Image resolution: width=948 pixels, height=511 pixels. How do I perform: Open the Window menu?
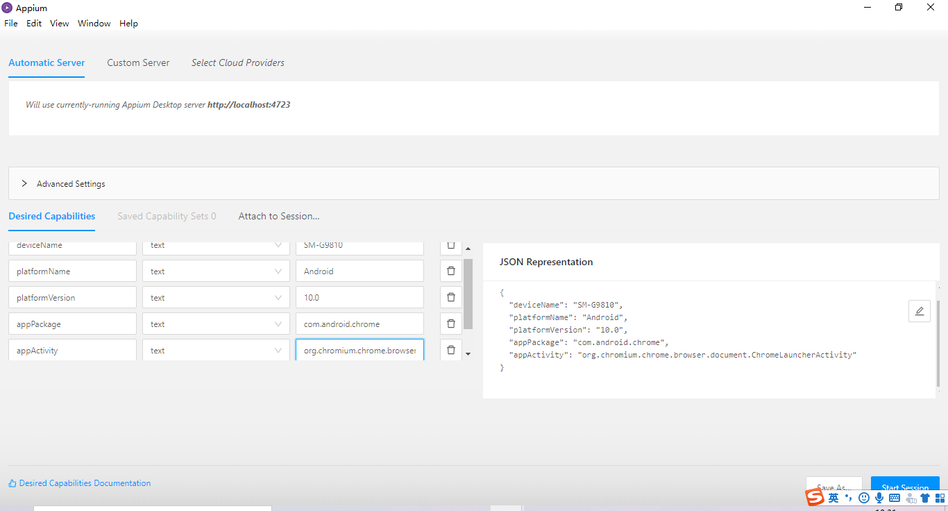click(94, 24)
